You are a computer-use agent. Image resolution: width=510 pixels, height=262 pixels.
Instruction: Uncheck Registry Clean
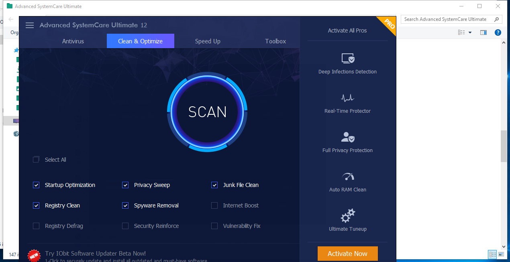pyautogui.click(x=36, y=205)
